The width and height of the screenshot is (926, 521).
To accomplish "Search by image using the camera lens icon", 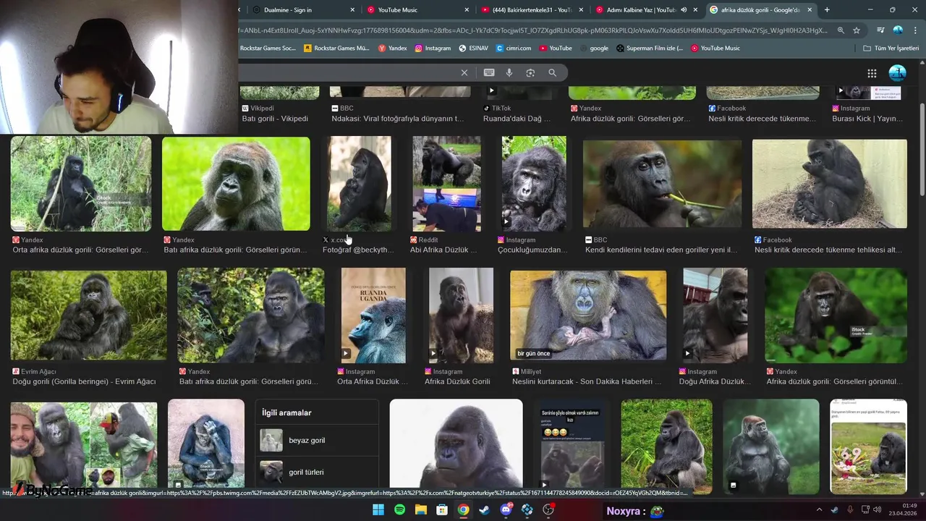I will [530, 72].
